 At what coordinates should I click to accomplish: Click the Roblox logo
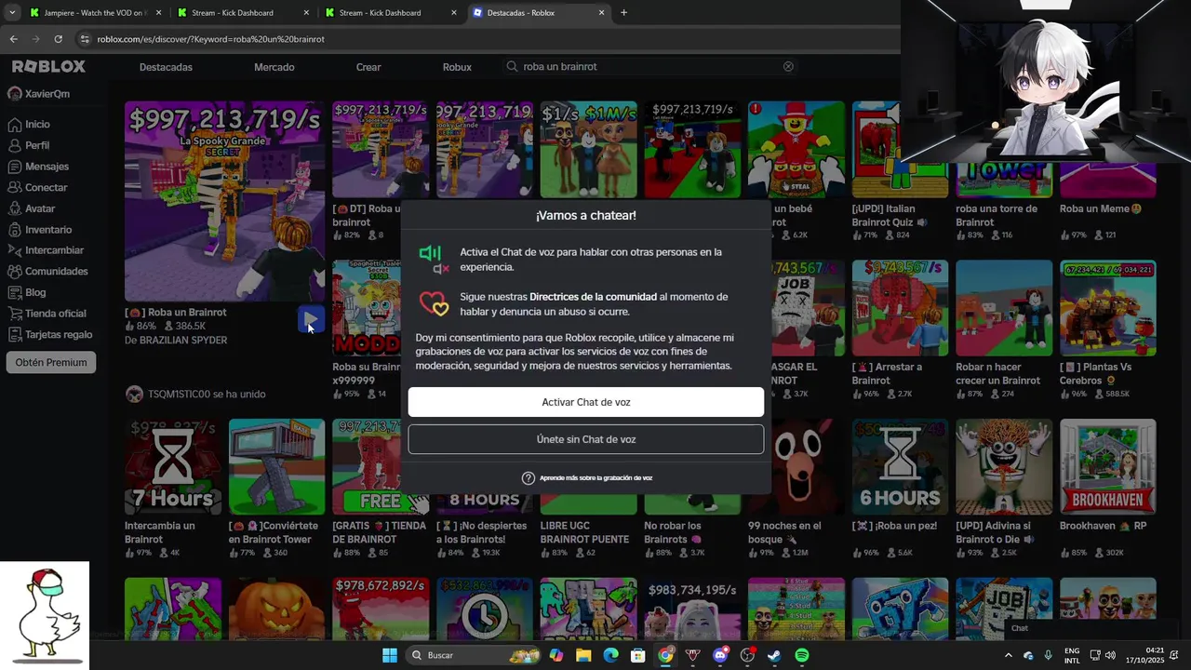pyautogui.click(x=48, y=66)
